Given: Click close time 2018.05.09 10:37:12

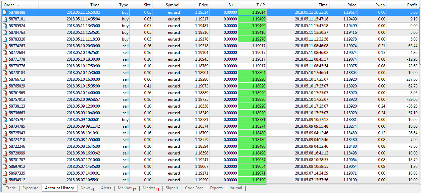Looking at the screenshot, I should [312, 120].
